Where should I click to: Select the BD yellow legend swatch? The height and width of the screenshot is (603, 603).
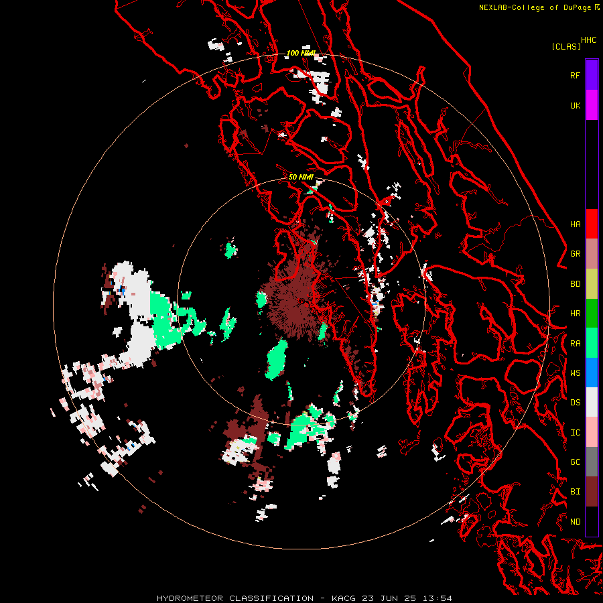point(592,284)
